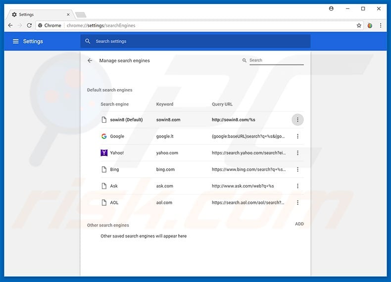This screenshot has width=391, height=282.
Task: Click the 'AOL' search engine name
Action: (x=114, y=202)
